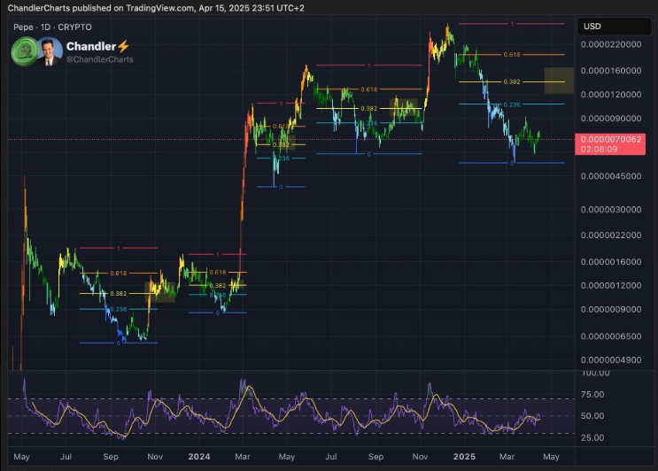658x471 pixels.
Task: Click price axis value 0.0000016000
Action: pyautogui.click(x=611, y=262)
